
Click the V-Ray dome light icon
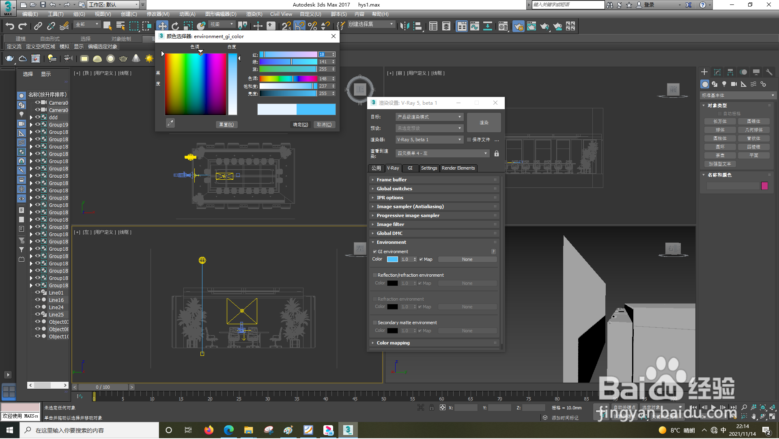point(97,59)
